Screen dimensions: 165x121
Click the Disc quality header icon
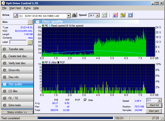click(x=38, y=22)
